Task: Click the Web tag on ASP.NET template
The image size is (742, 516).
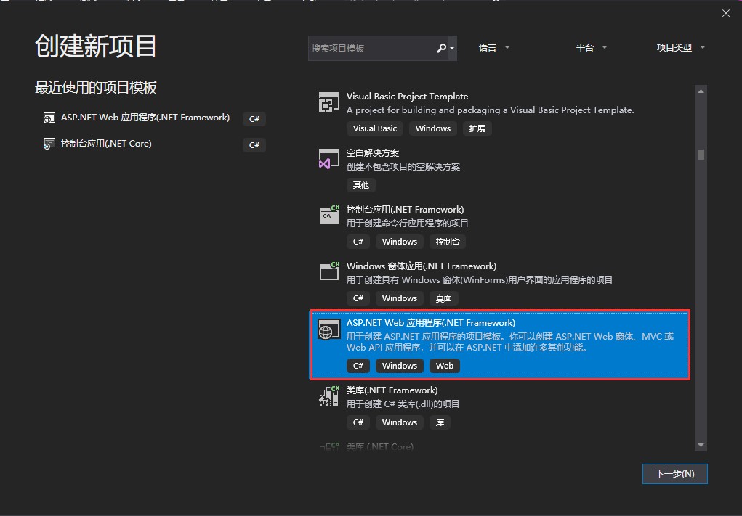Action: (x=444, y=366)
